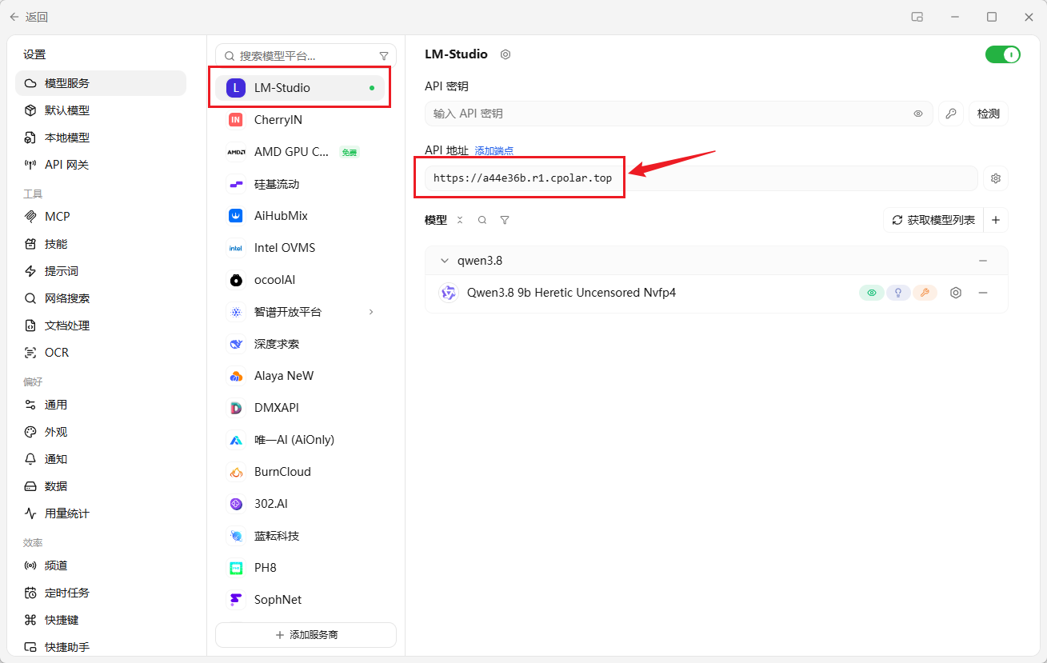
Task: Select the AiHubMix provider
Action: coord(300,216)
